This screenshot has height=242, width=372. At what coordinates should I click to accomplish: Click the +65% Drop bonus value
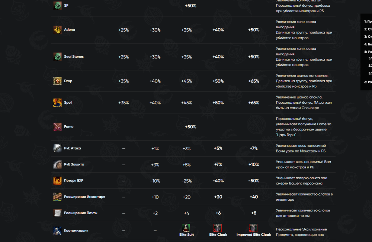click(253, 81)
